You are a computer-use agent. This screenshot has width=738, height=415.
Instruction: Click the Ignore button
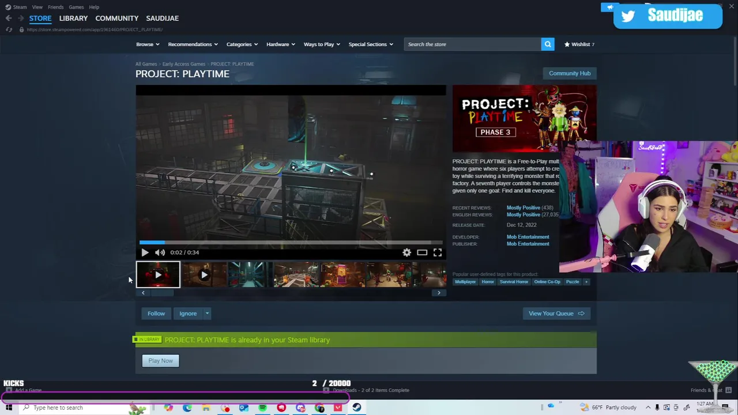tap(188, 314)
